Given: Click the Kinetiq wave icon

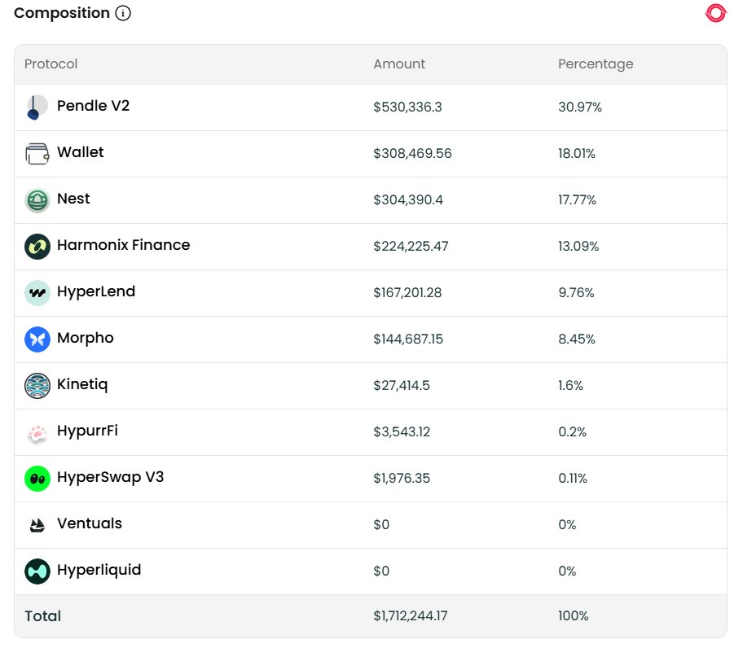Looking at the screenshot, I should pyautogui.click(x=37, y=386).
